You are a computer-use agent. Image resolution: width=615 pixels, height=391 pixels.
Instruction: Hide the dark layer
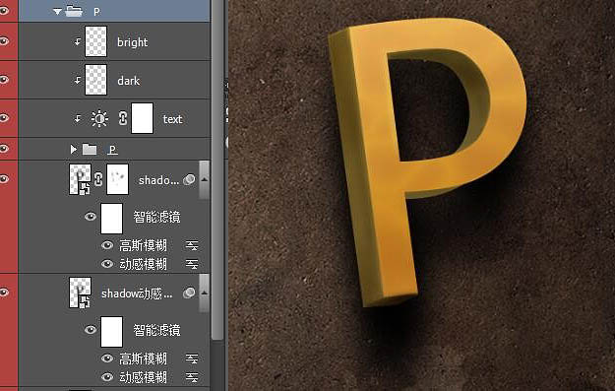click(4, 80)
